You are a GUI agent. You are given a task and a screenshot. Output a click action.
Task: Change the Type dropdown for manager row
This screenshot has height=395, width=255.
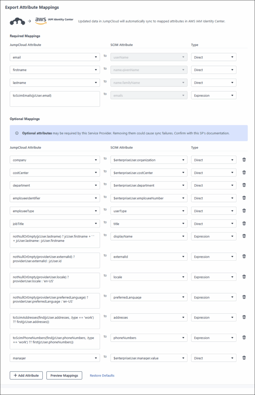point(214,358)
